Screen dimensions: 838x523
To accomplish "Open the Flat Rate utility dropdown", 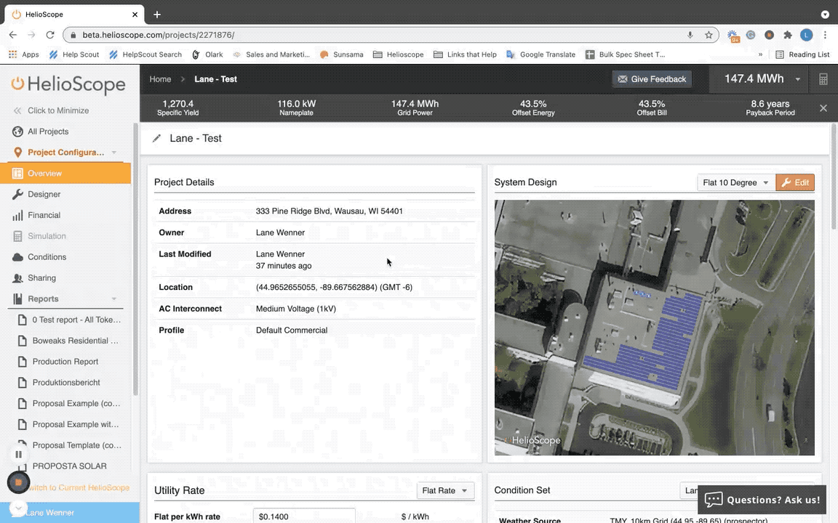I will coord(445,490).
